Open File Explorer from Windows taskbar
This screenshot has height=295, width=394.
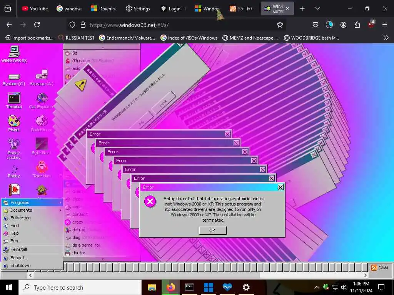click(x=152, y=287)
